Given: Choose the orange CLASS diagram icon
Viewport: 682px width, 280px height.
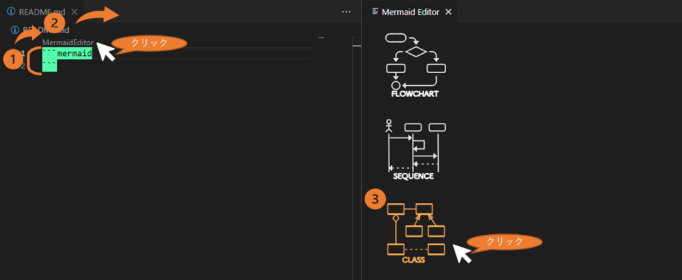Looking at the screenshot, I should pyautogui.click(x=416, y=229).
